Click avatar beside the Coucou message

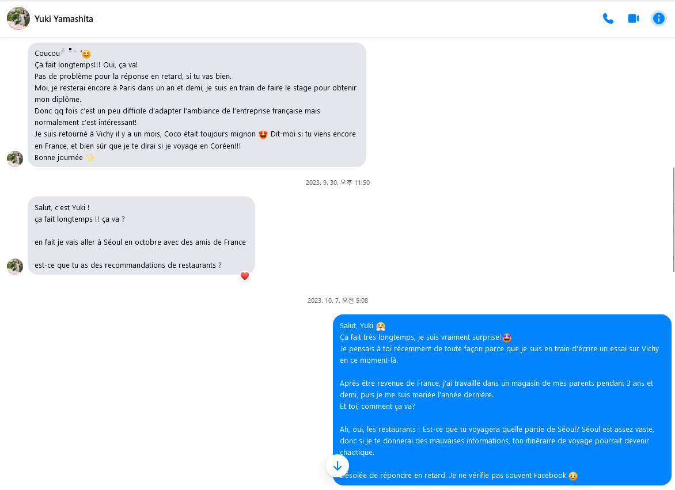click(15, 159)
